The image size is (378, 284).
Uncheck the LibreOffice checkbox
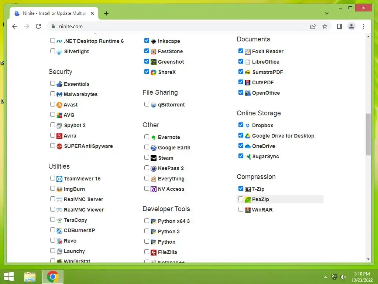pyautogui.click(x=241, y=61)
